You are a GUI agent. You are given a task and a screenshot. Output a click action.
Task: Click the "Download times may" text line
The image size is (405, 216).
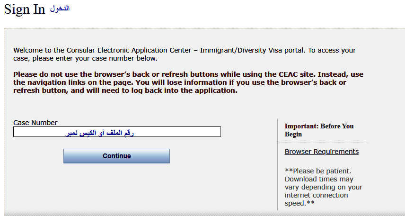(x=319, y=179)
